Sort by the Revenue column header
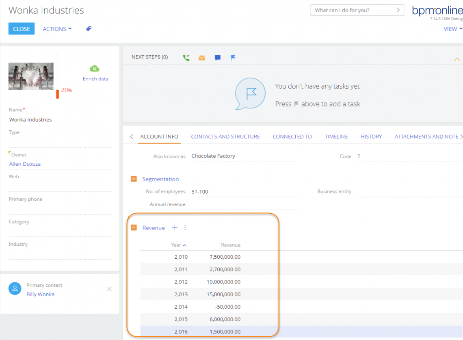This screenshot has width=463, height=340. coord(231,245)
